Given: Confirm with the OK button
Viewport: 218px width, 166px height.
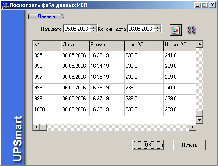Looking at the screenshot, I should [x=148, y=145].
